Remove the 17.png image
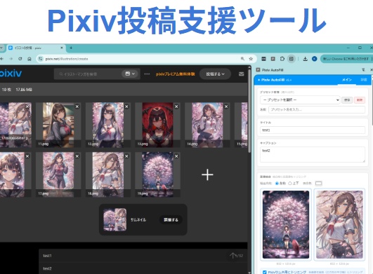373x274 pixels. pos(77,156)
